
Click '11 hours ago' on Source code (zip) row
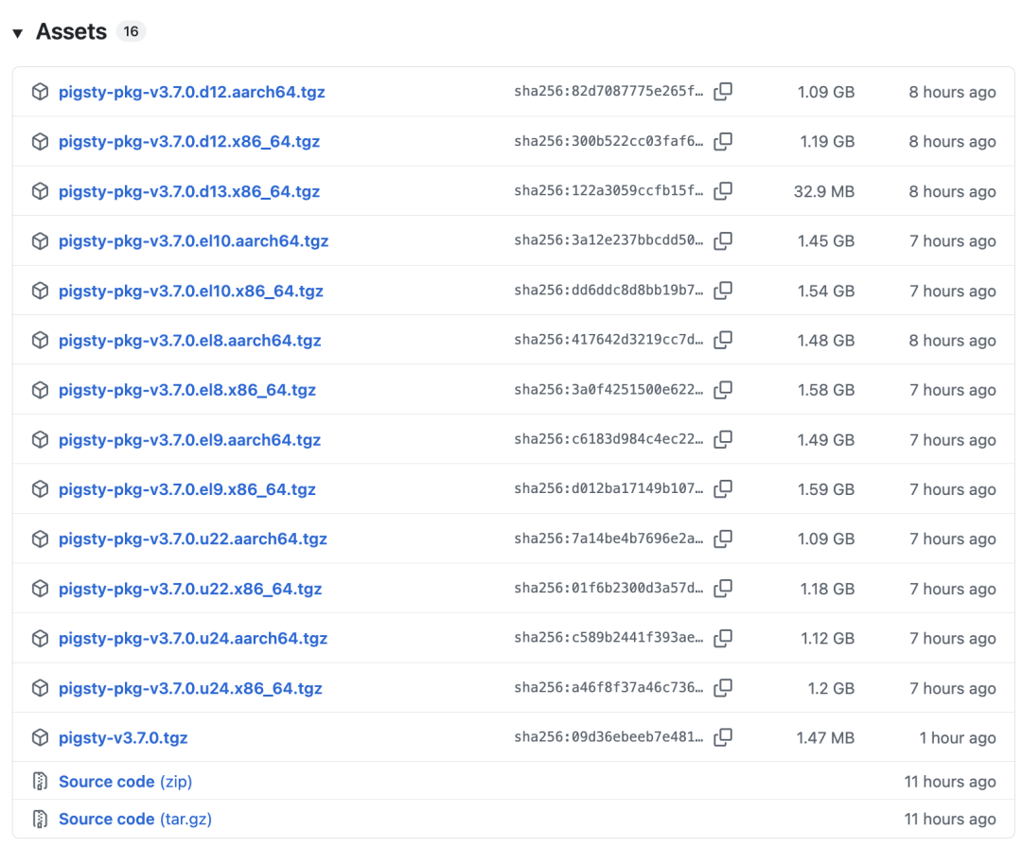950,782
